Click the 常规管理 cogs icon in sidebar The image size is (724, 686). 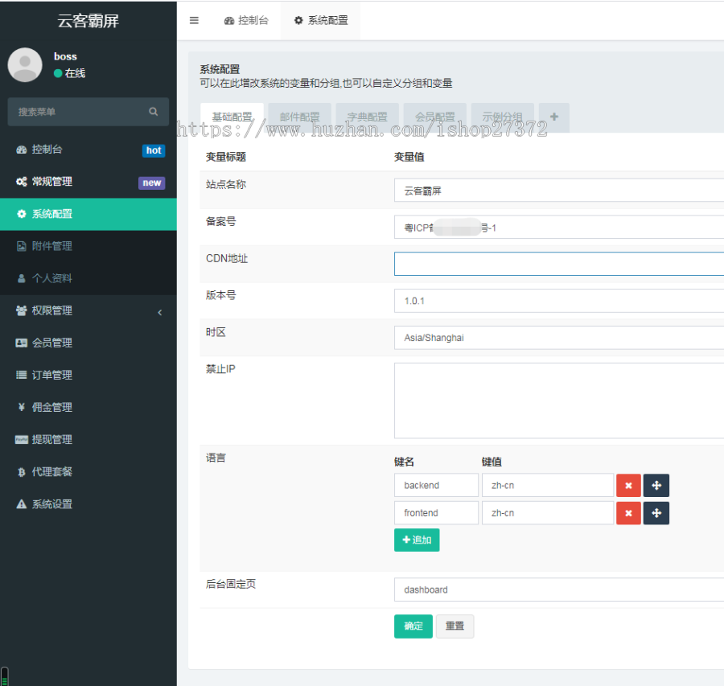click(x=21, y=182)
